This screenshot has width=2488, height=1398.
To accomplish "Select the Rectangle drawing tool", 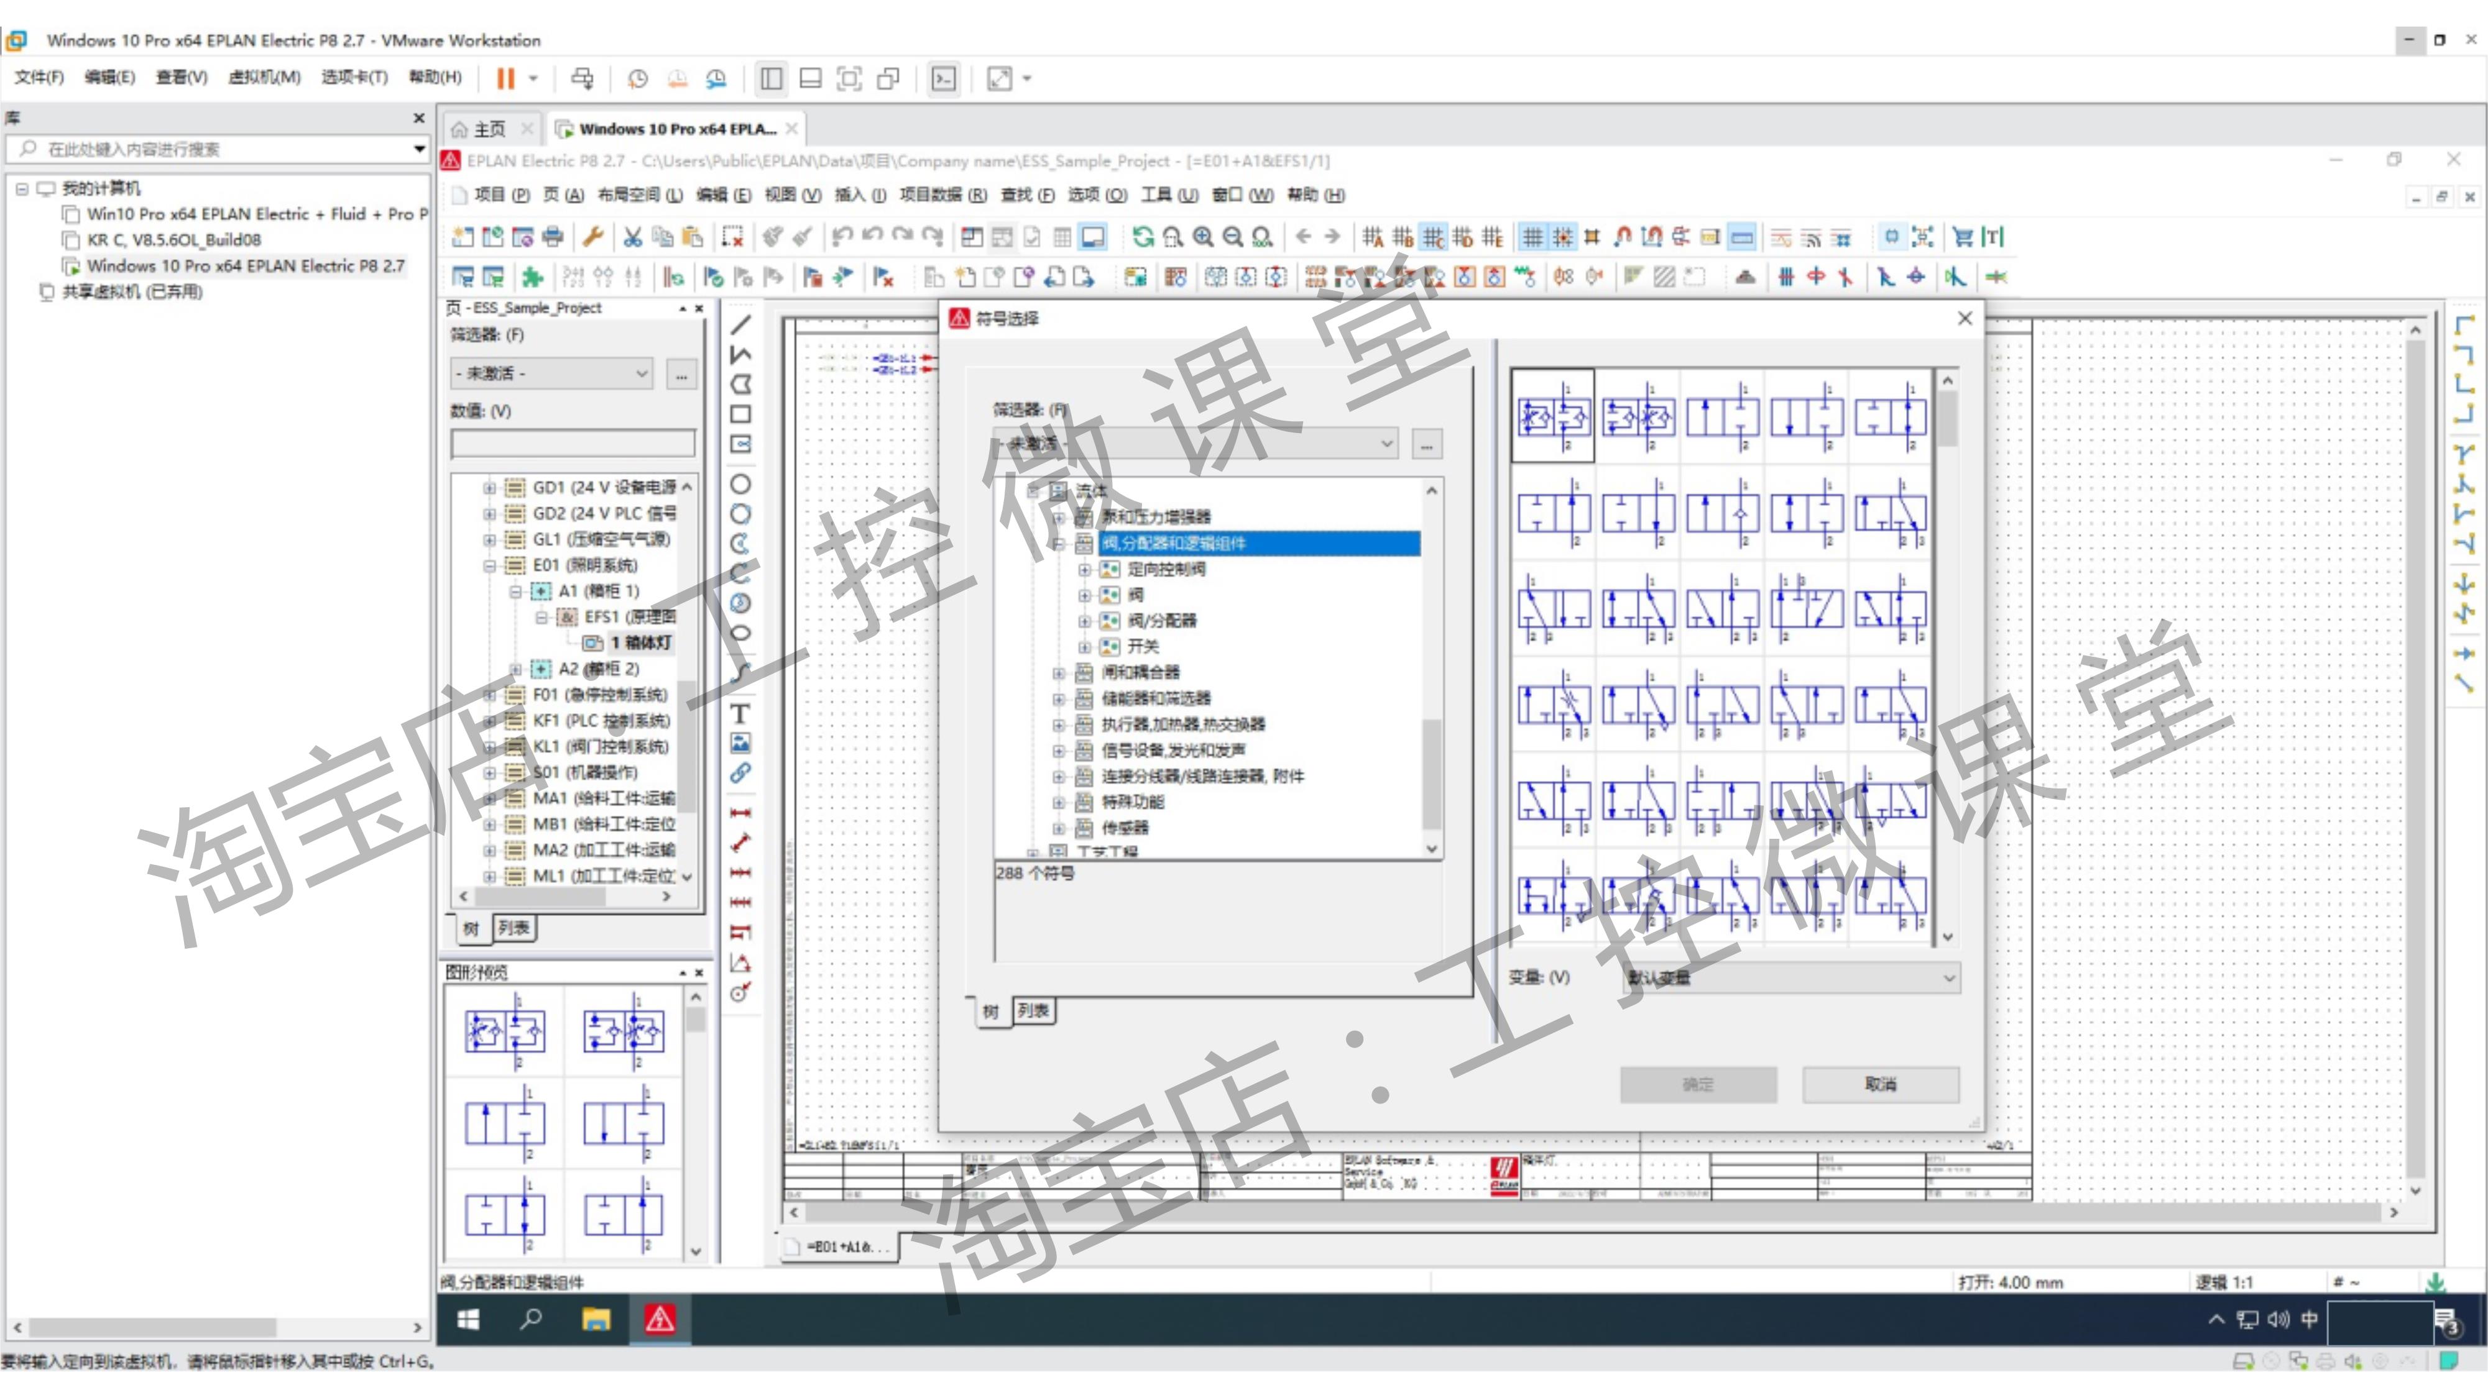I will click(x=741, y=414).
